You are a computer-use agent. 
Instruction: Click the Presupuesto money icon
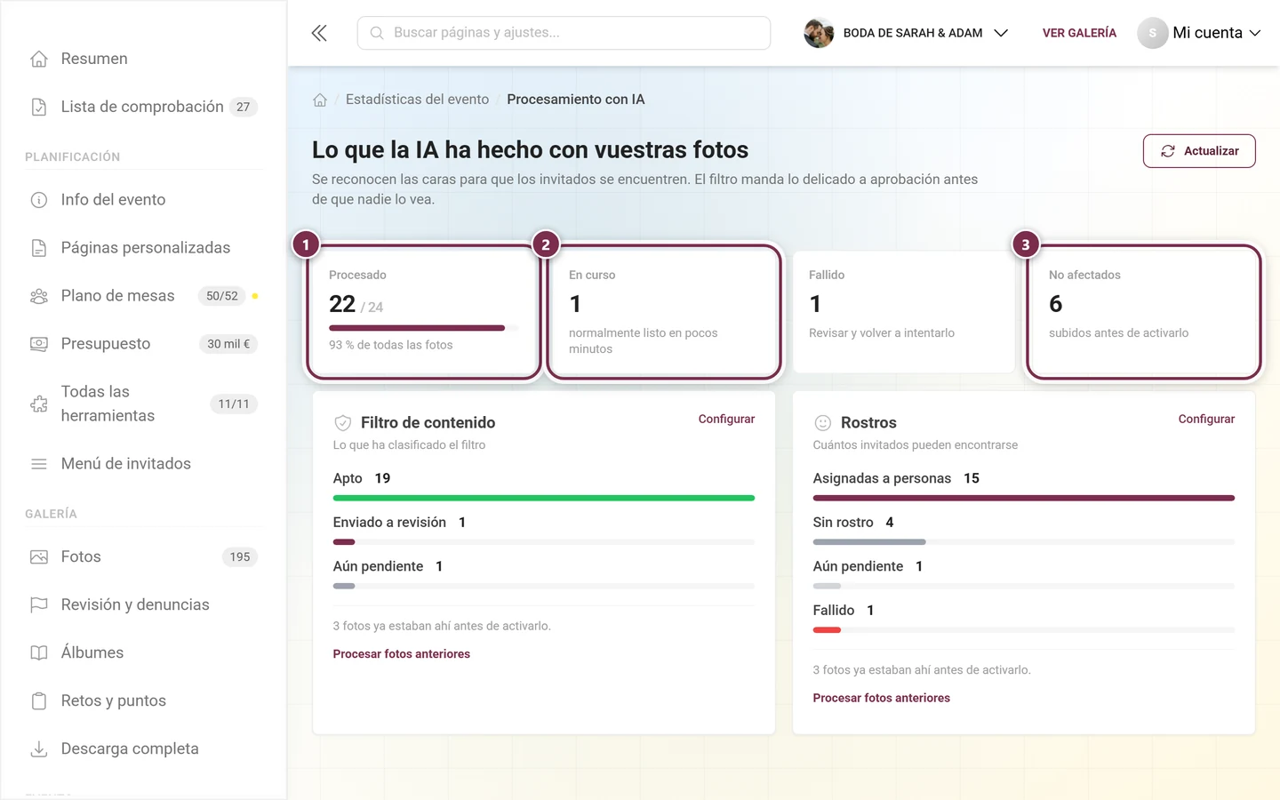pyautogui.click(x=39, y=344)
